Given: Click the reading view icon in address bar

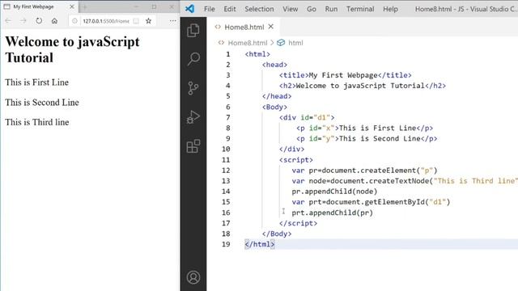Looking at the screenshot, I should pyautogui.click(x=136, y=21).
